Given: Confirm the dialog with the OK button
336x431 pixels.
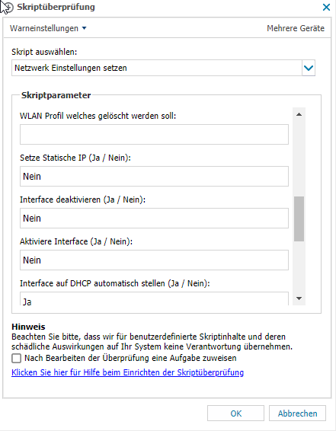Looking at the screenshot, I should tap(235, 413).
